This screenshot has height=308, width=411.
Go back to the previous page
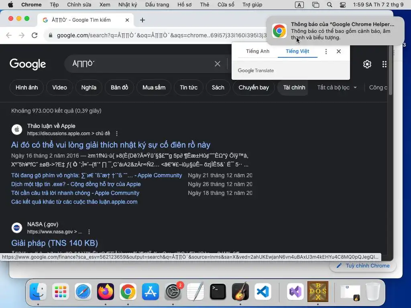click(x=9, y=35)
